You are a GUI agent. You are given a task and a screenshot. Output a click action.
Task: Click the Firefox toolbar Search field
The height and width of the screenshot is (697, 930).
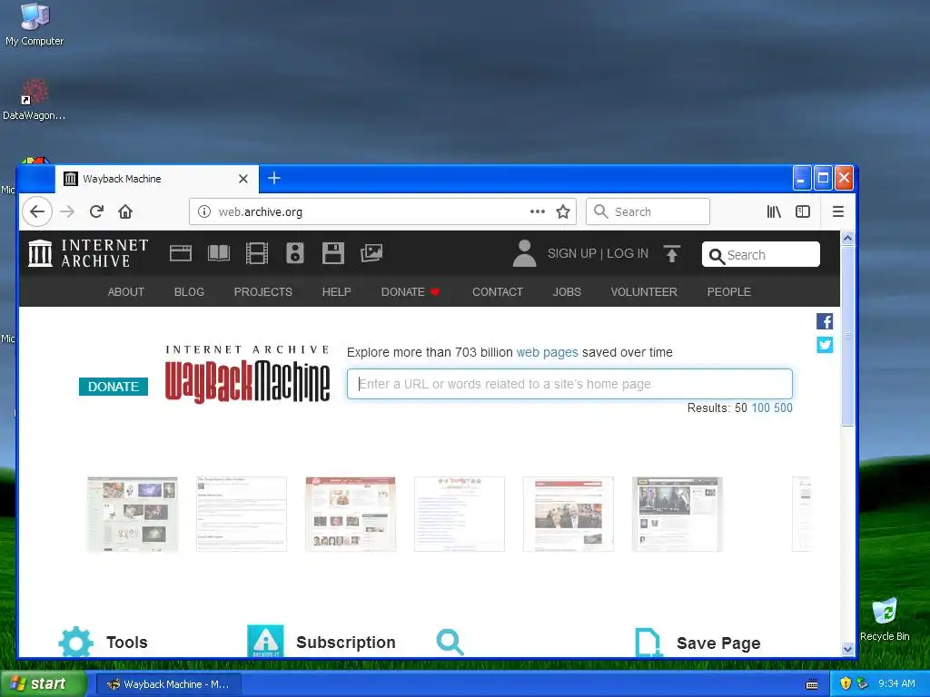648,211
